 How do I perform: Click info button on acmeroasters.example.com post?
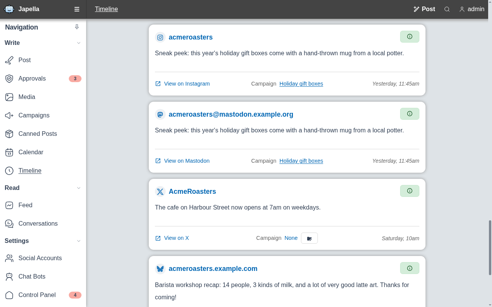410,268
